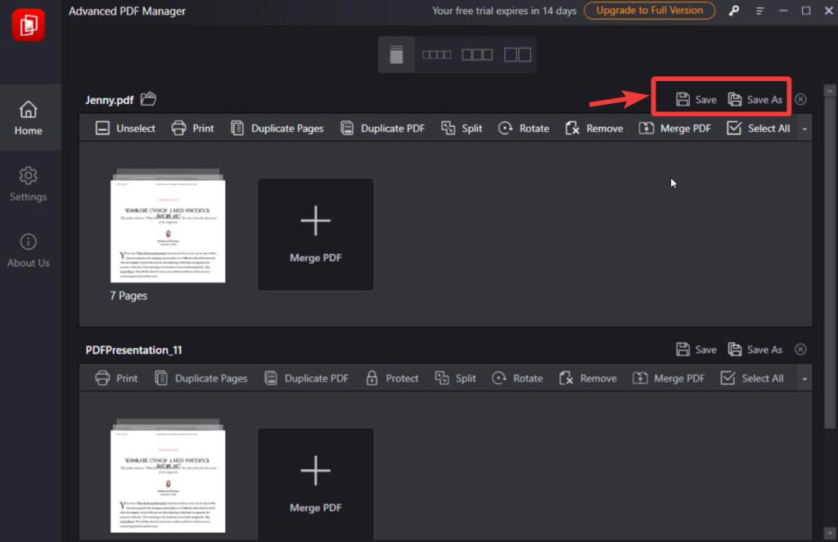The width and height of the screenshot is (838, 542).
Task: Click Unselect in the Jenny.pdf toolbar
Action: tap(125, 129)
